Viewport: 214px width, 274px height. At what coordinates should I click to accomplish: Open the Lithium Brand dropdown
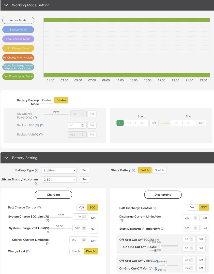point(59,179)
